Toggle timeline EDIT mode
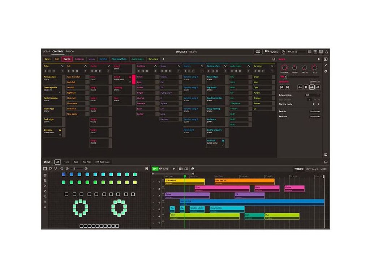The image size is (370, 278). [x=155, y=169]
